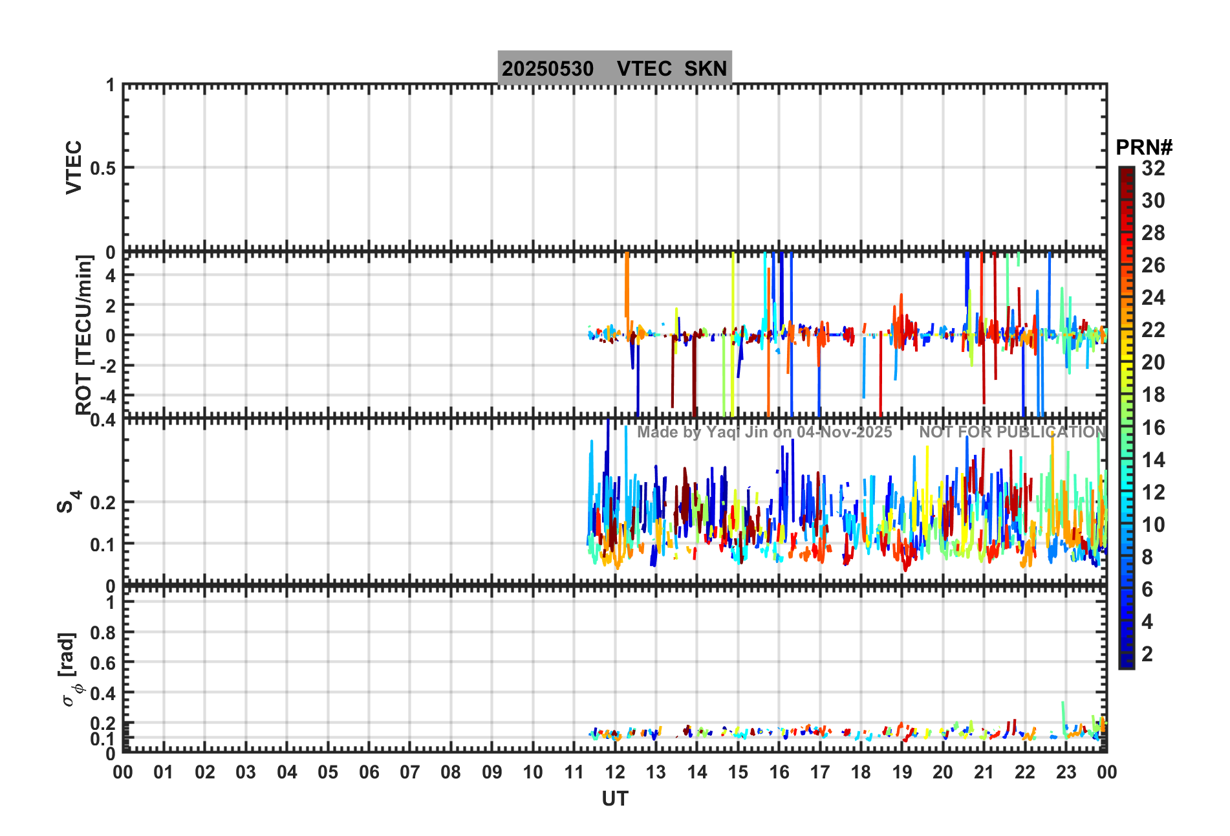Click the VTEC y-axis label
Viewport: 1230px width, 836px height.
coord(74,167)
